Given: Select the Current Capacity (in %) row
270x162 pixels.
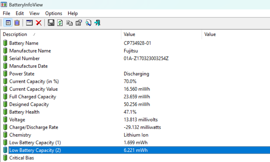Looking at the screenshot, I should [135, 81].
